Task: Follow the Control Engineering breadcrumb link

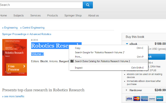Action: pyautogui.click(x=33, y=28)
